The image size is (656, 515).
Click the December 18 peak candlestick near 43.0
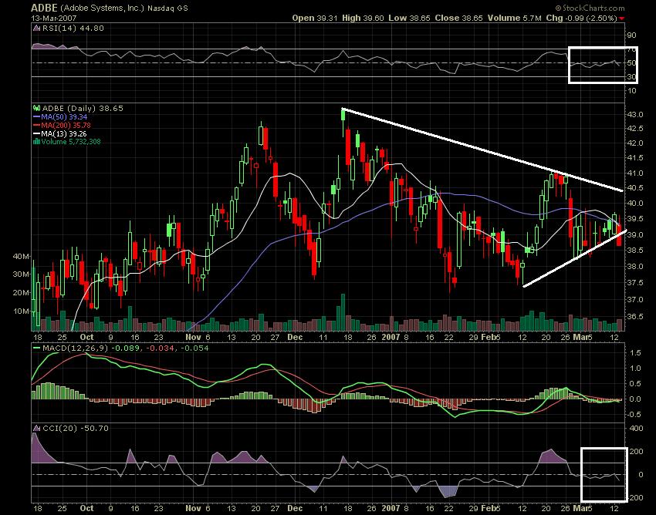343,122
